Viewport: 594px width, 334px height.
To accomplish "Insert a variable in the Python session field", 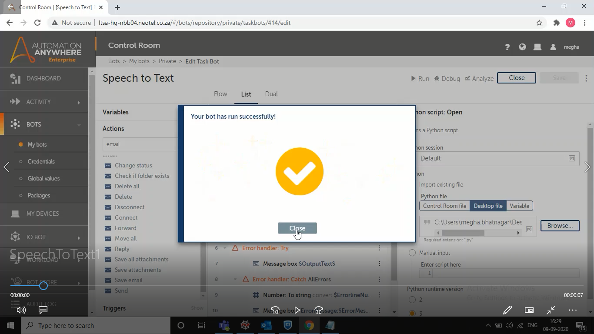I will coord(572,158).
